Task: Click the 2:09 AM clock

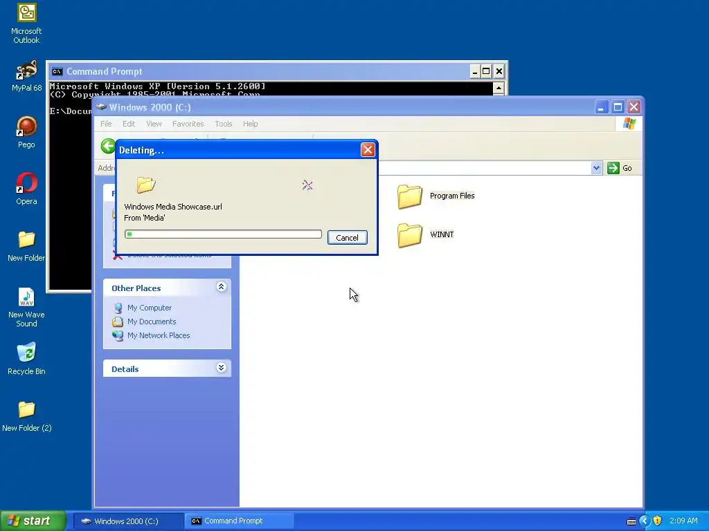Action: click(x=683, y=521)
